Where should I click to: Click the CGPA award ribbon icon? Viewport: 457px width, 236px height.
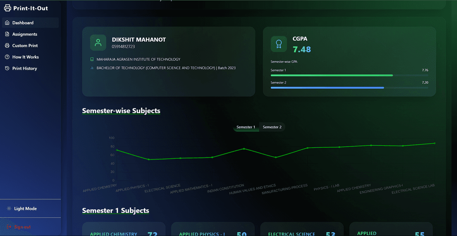pyautogui.click(x=279, y=44)
